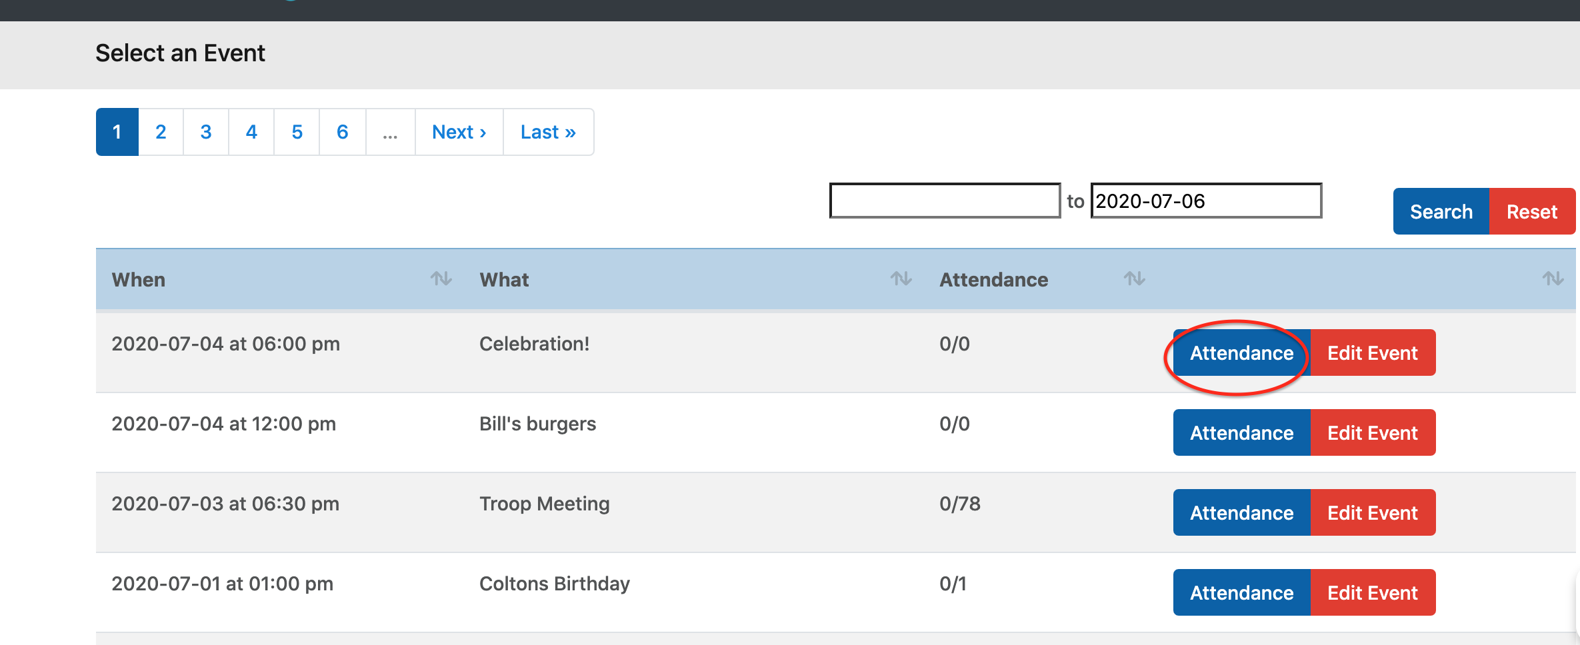Open Attendance for Troop Meeting

1241,513
